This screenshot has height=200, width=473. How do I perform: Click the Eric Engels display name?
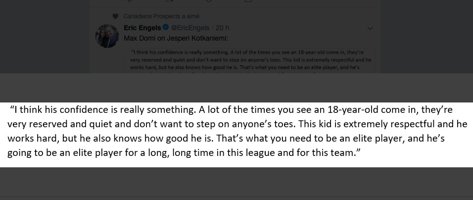click(142, 28)
